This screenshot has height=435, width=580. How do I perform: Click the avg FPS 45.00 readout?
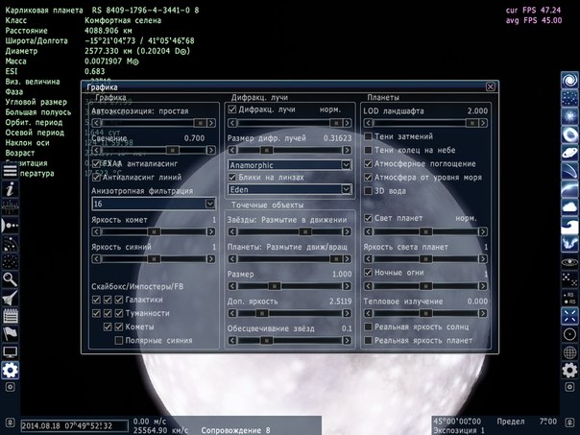coord(534,20)
